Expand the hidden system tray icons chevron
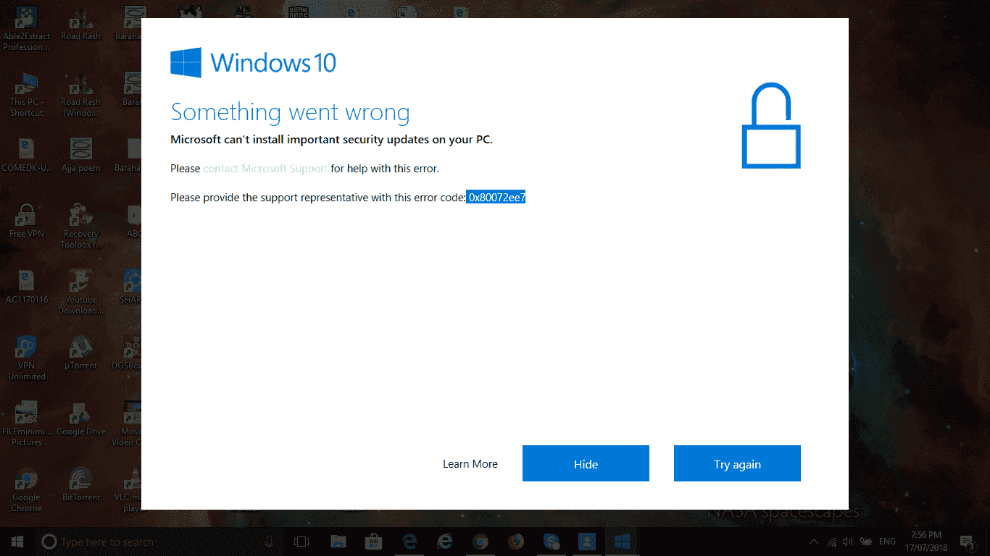This screenshot has width=990, height=556. point(815,542)
